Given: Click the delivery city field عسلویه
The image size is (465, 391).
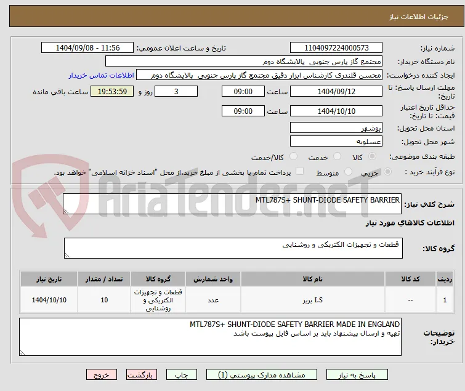Looking at the screenshot, I should [x=336, y=142].
